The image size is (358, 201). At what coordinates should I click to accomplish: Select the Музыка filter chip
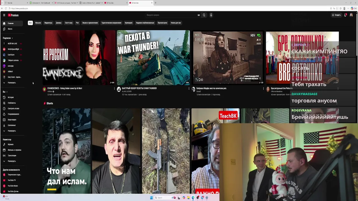tap(38, 23)
